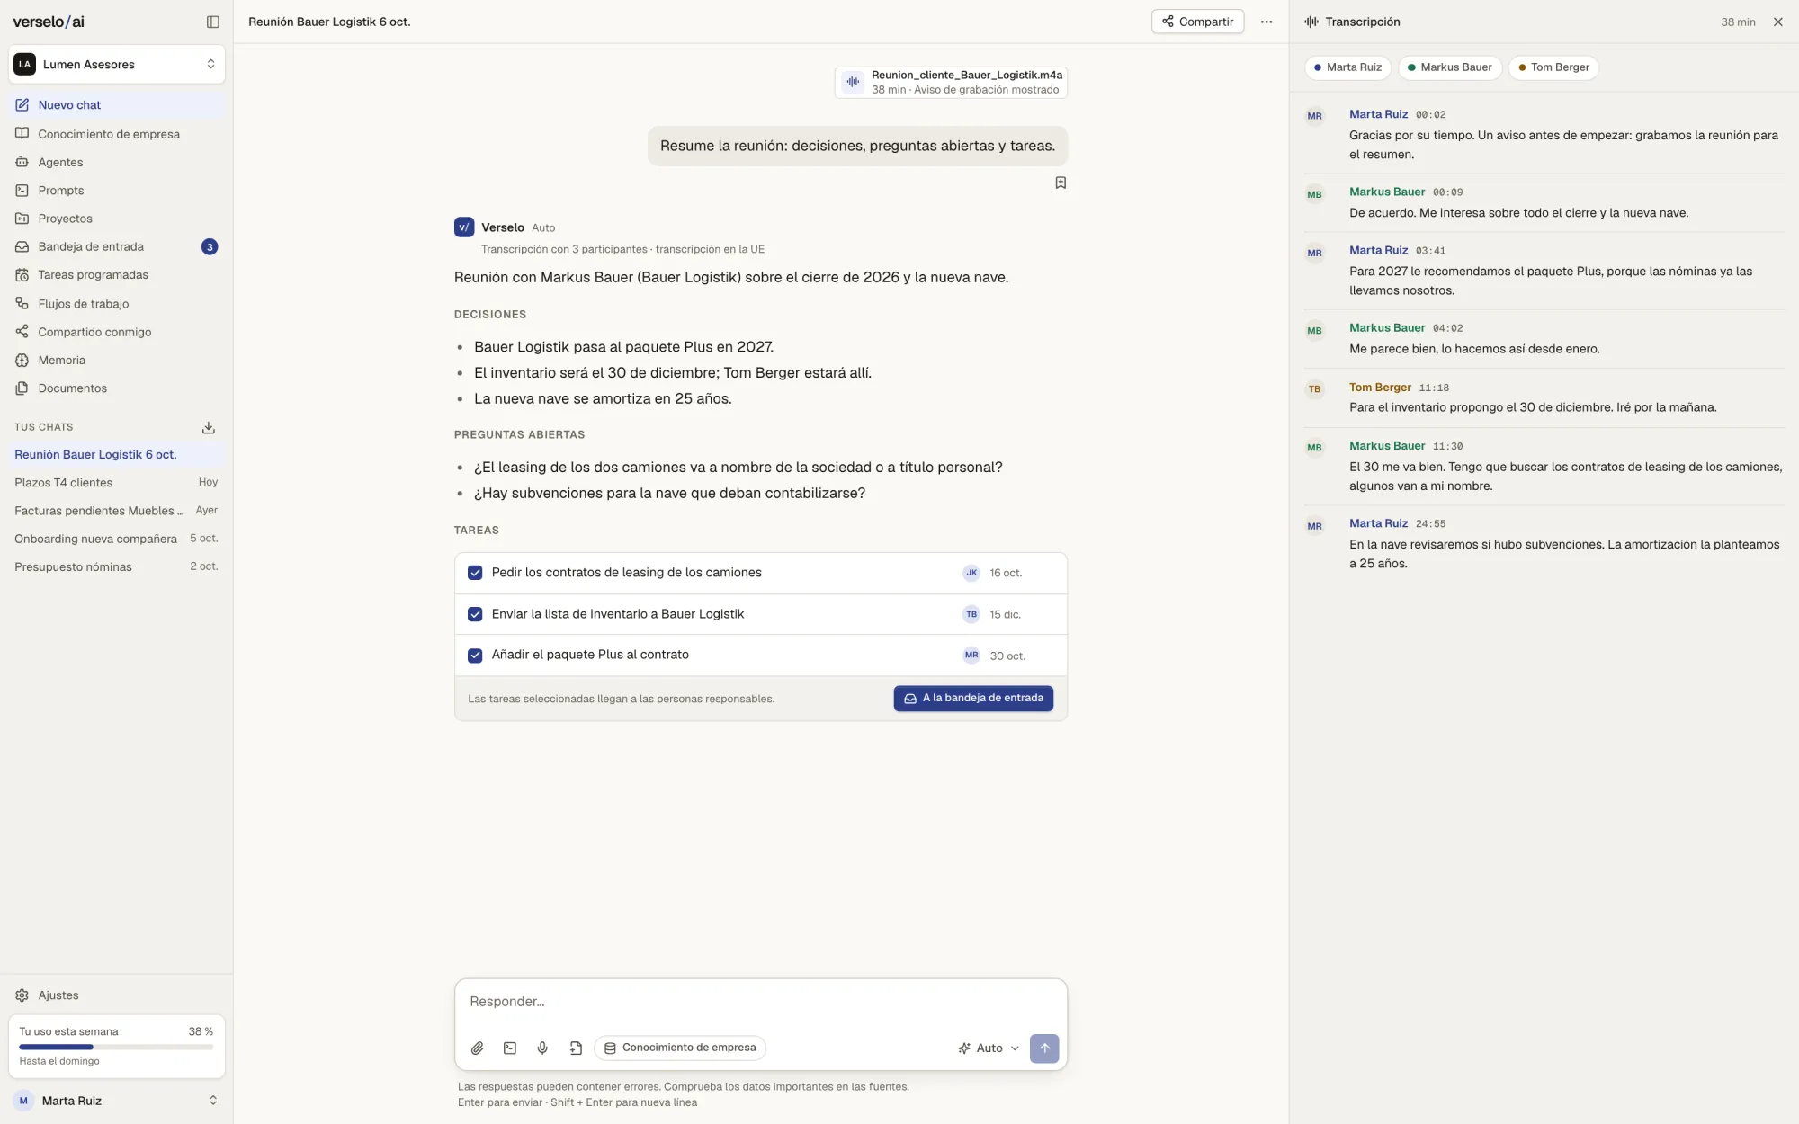Click the Compartir button

1197,22
